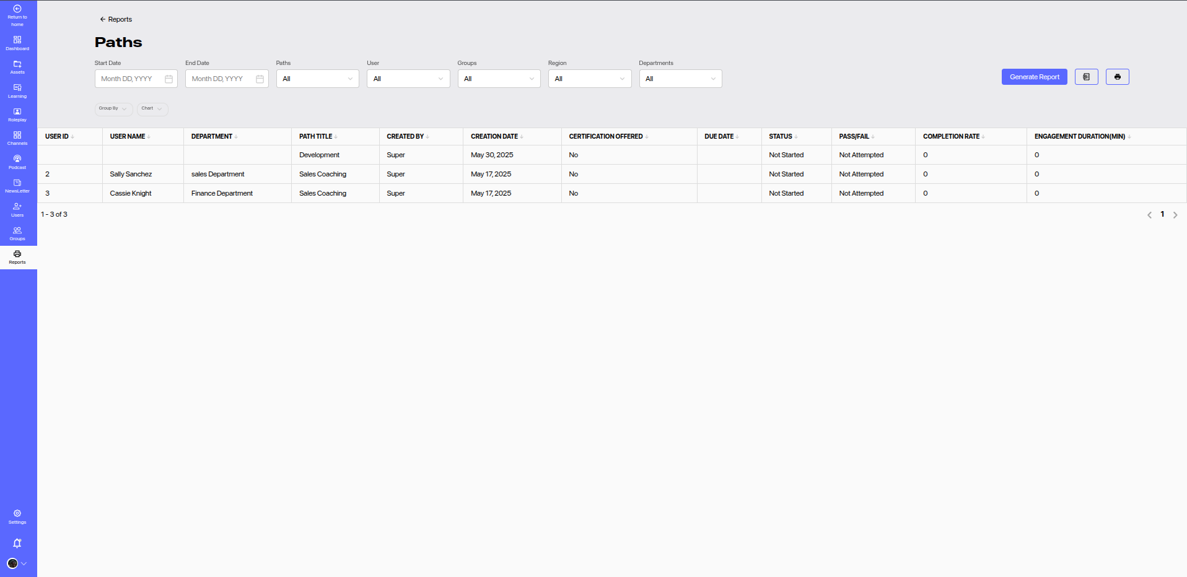1187x577 pixels.
Task: Go to Assets in the sidebar
Action: point(17,67)
